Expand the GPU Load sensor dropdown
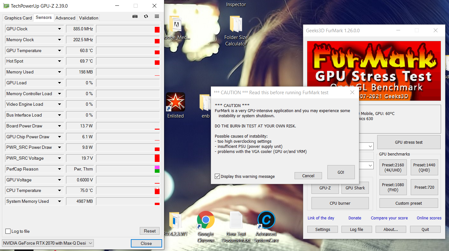The height and width of the screenshot is (251, 449). 59,83
